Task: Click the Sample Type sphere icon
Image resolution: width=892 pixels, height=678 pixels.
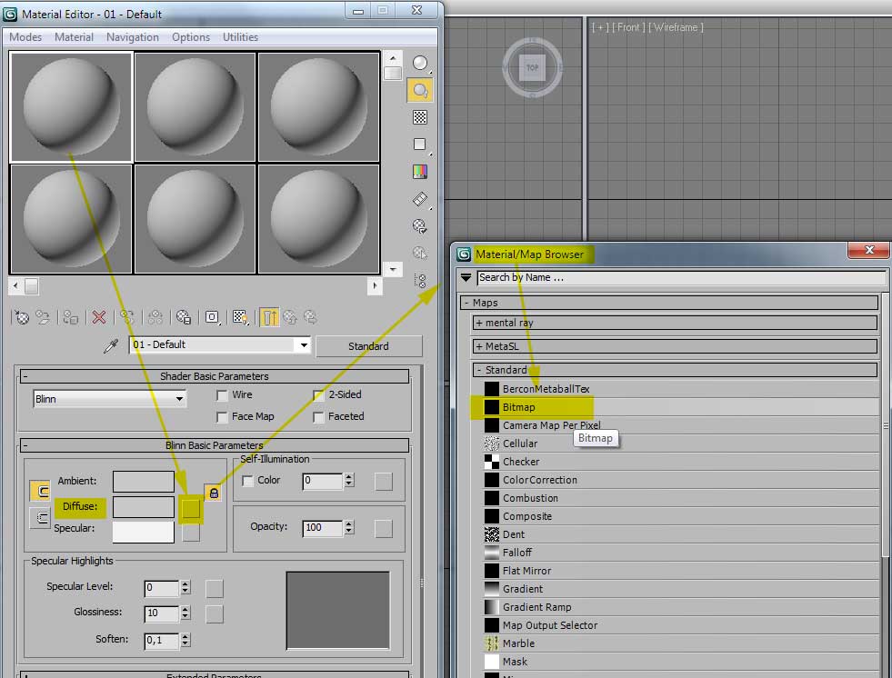Action: click(x=420, y=63)
